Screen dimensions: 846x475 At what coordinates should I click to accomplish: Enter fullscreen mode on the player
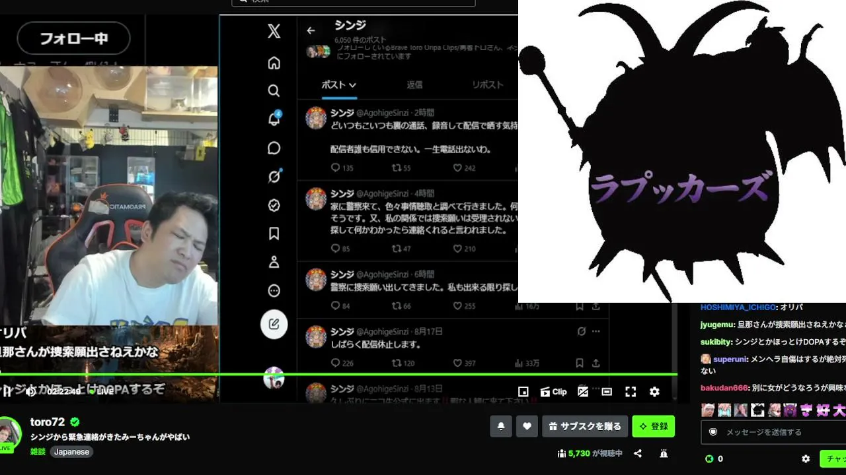tap(631, 392)
